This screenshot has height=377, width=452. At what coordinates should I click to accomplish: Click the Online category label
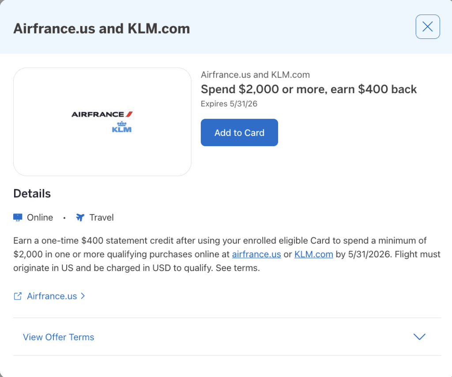40,218
